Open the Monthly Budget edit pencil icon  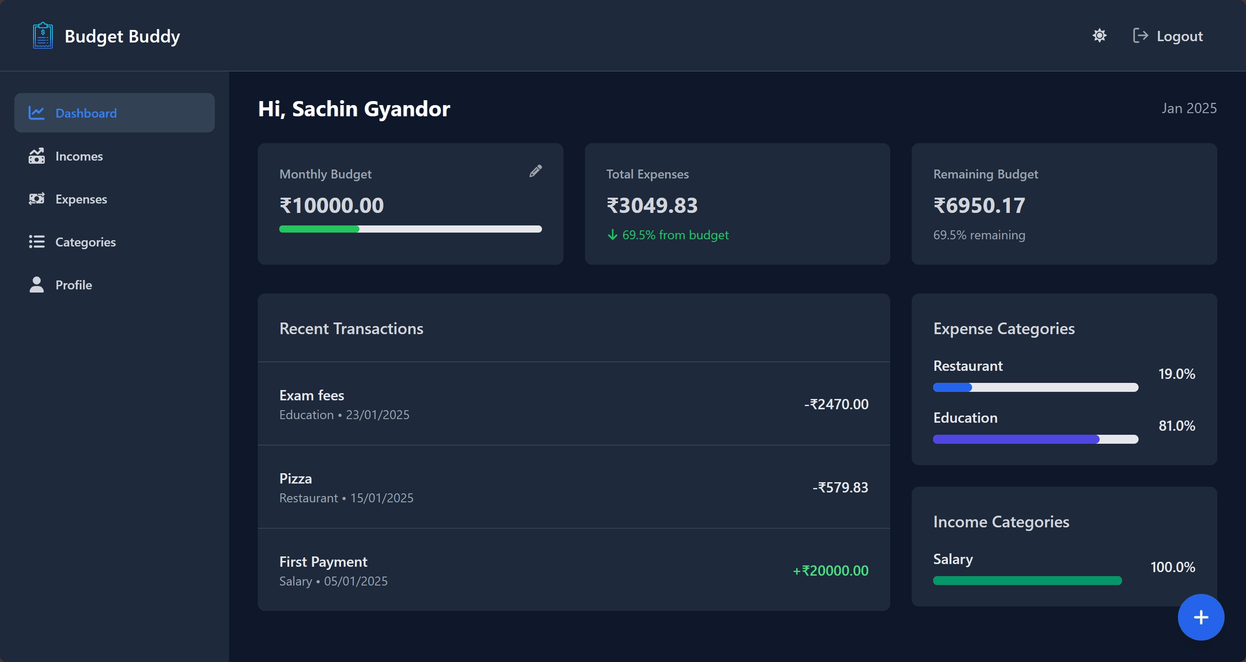(535, 171)
